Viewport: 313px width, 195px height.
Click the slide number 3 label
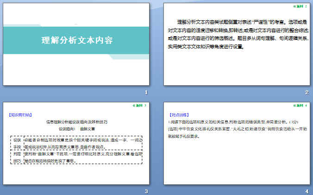tap(146, 191)
